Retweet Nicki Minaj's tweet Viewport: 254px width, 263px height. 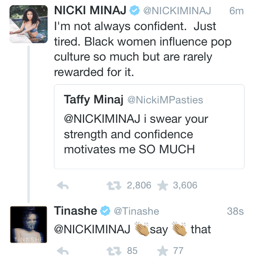(115, 185)
